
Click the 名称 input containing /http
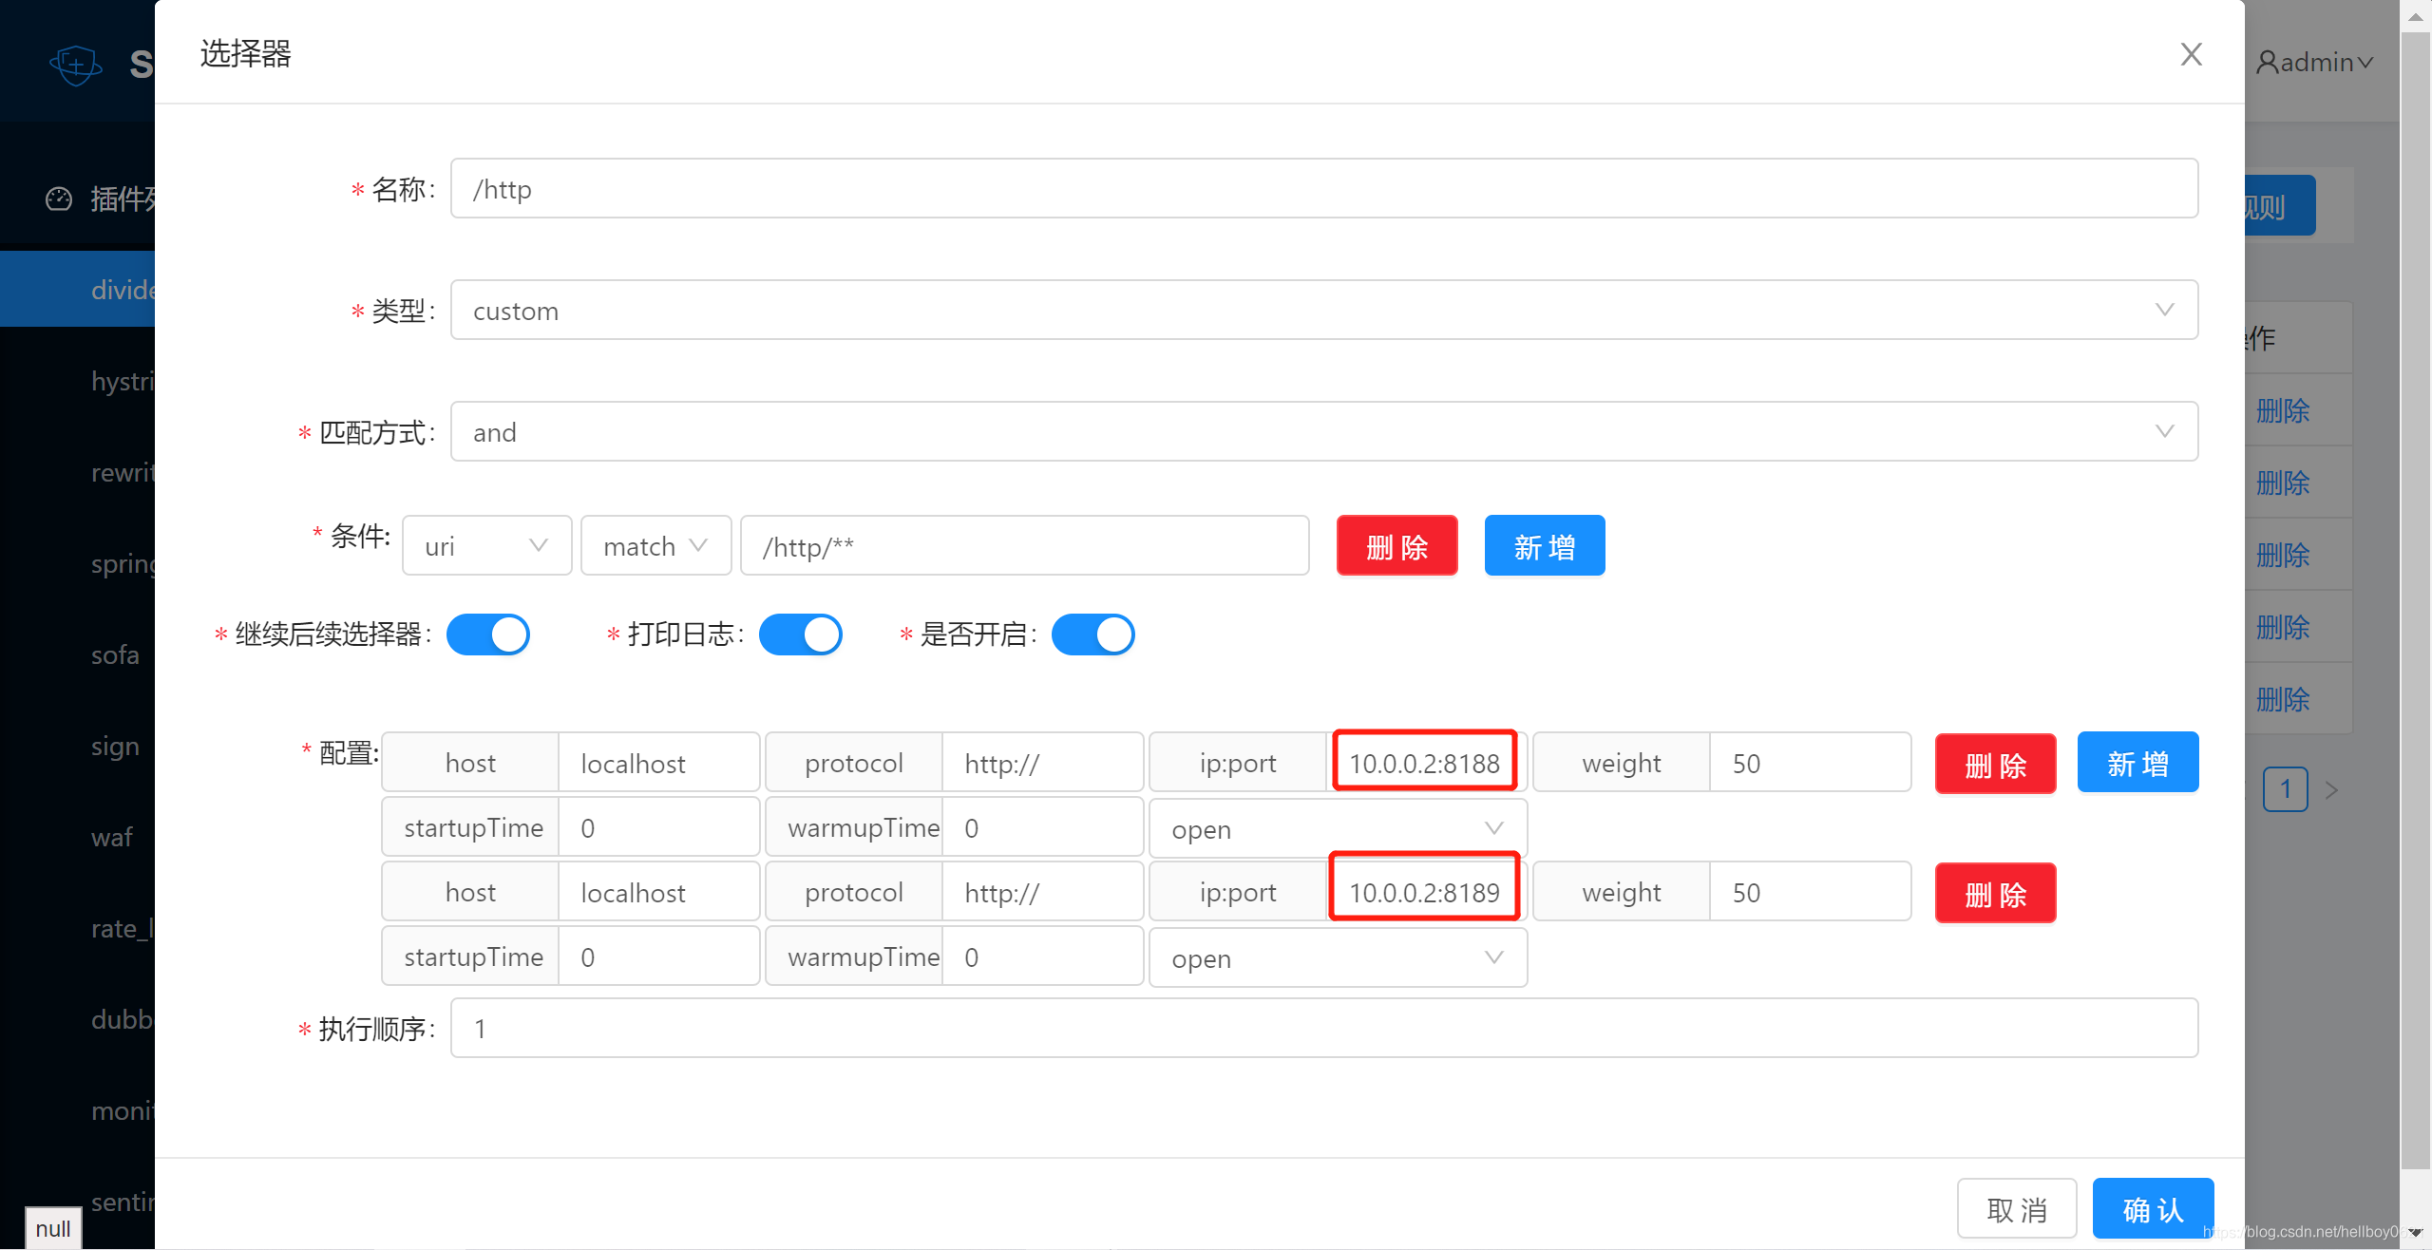pyautogui.click(x=1323, y=189)
